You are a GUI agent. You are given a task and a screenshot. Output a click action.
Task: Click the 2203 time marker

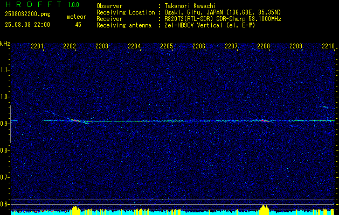click(102, 46)
